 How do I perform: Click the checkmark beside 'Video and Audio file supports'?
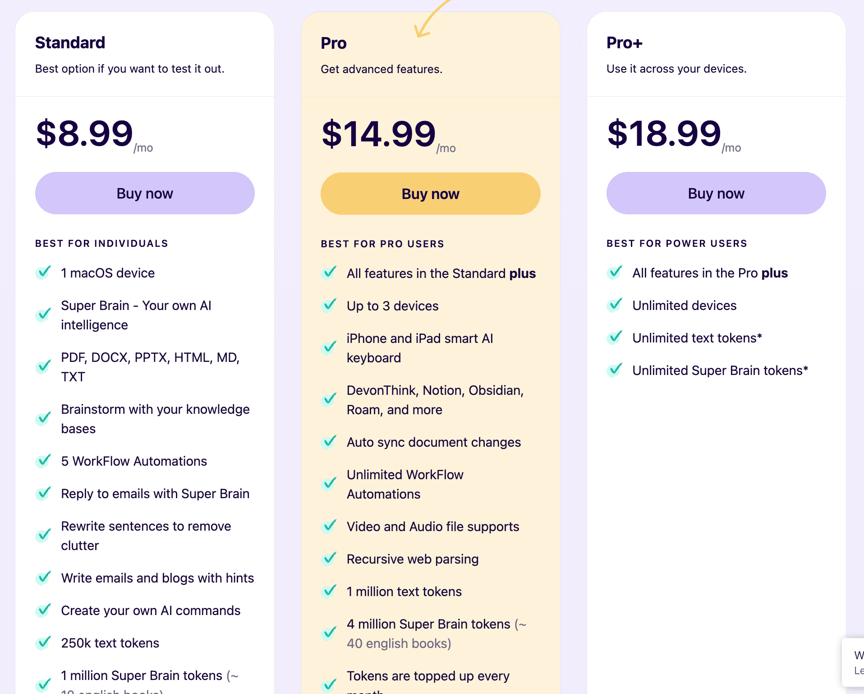(x=329, y=527)
